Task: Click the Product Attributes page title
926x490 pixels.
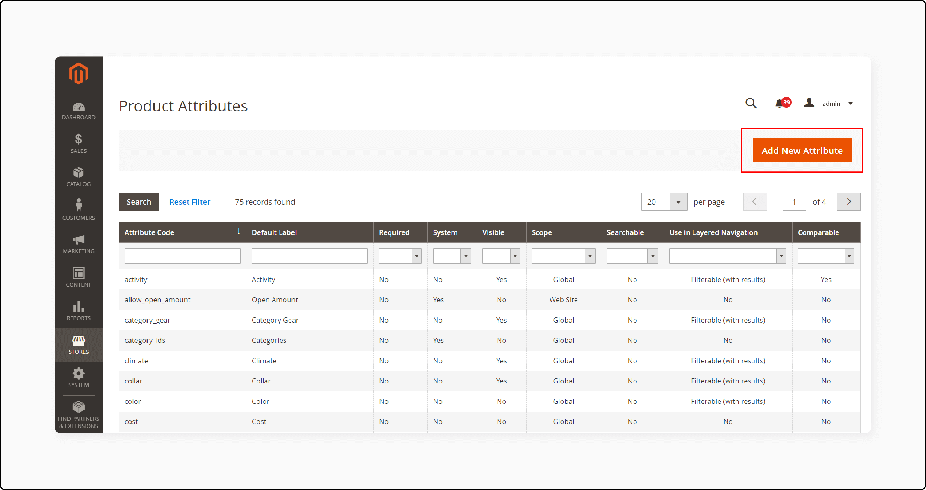Action: pos(183,106)
